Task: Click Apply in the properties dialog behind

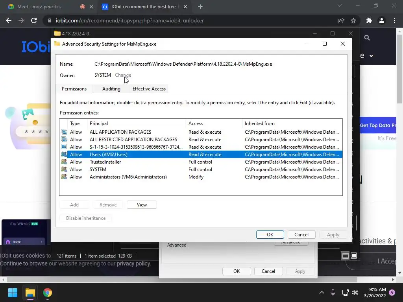Action: click(300, 271)
